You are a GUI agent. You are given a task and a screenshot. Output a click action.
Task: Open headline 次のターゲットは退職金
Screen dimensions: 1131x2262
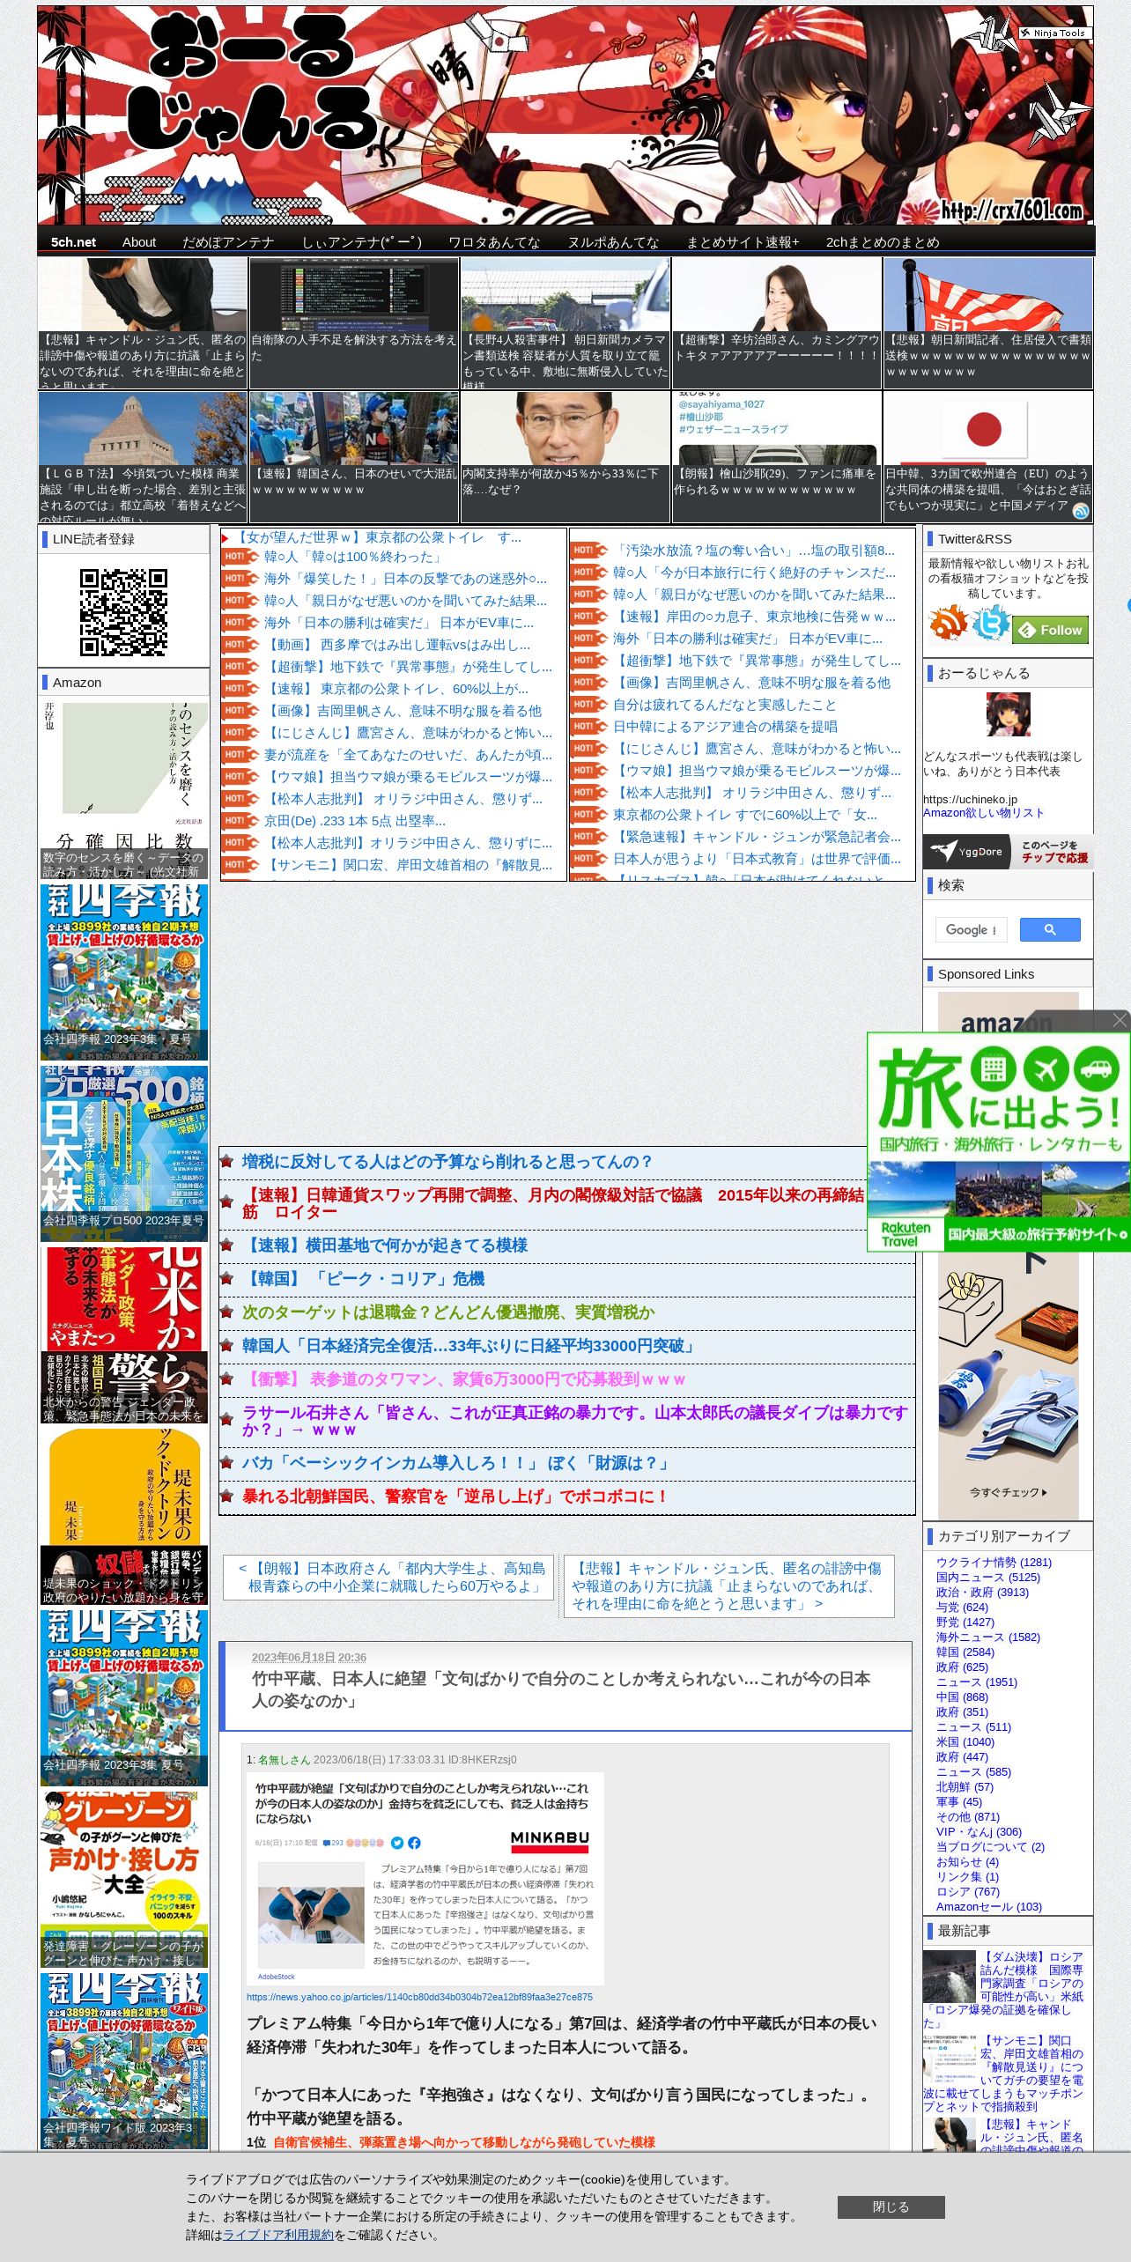(x=448, y=1312)
